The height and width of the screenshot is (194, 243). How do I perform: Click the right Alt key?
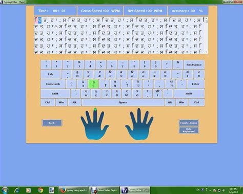[x=170, y=102]
